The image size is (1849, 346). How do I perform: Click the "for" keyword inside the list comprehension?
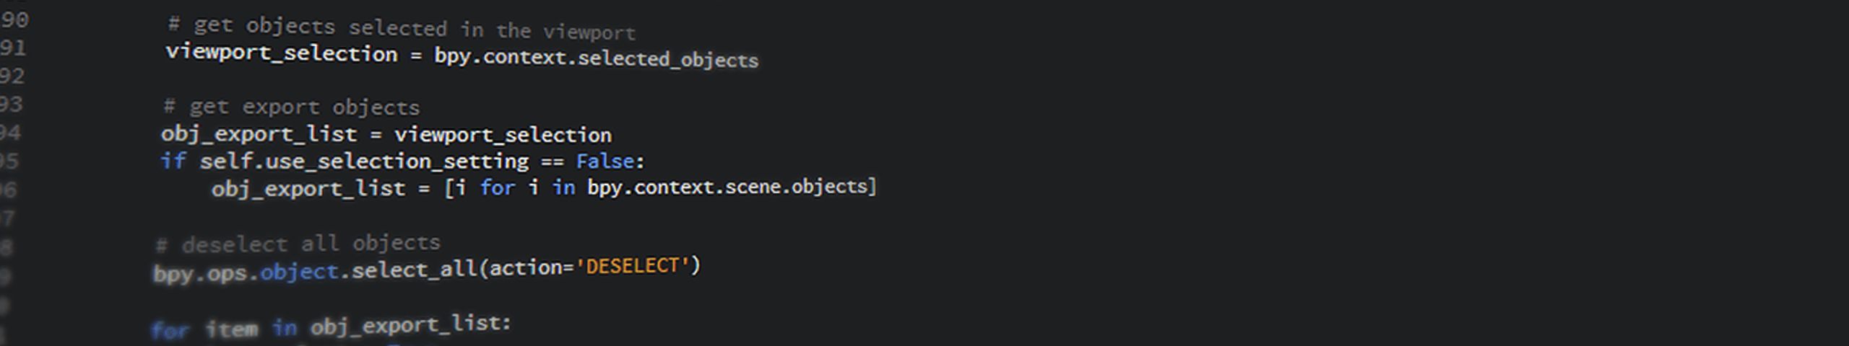pos(498,188)
